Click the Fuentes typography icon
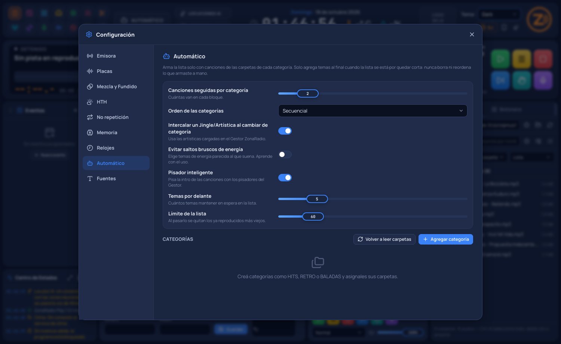The height and width of the screenshot is (344, 561). [90, 178]
